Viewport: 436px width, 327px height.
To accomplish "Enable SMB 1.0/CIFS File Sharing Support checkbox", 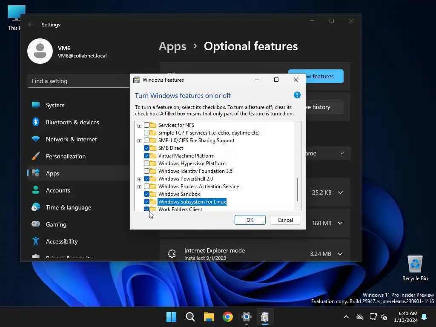I will (x=146, y=140).
